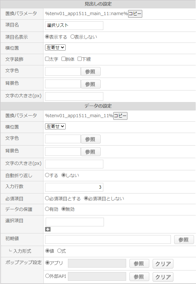Choose する for 自動折り返し
The image size is (196, 284).
[47, 175]
